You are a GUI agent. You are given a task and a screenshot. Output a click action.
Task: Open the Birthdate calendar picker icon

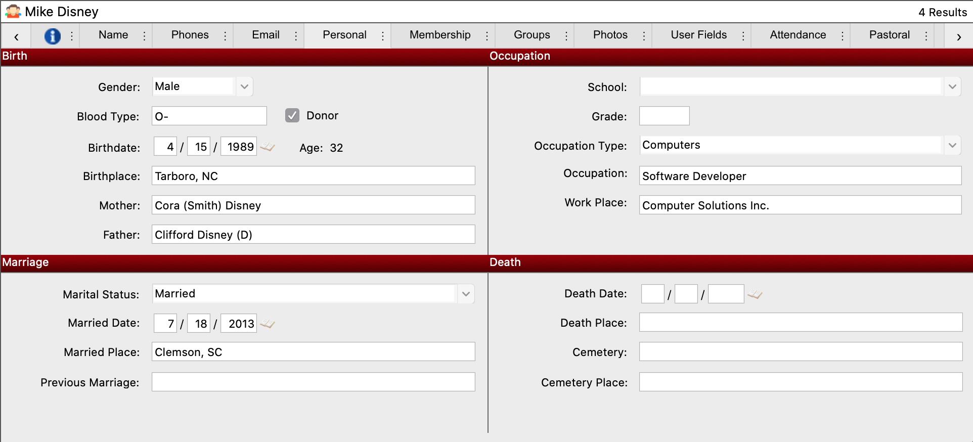pos(267,147)
